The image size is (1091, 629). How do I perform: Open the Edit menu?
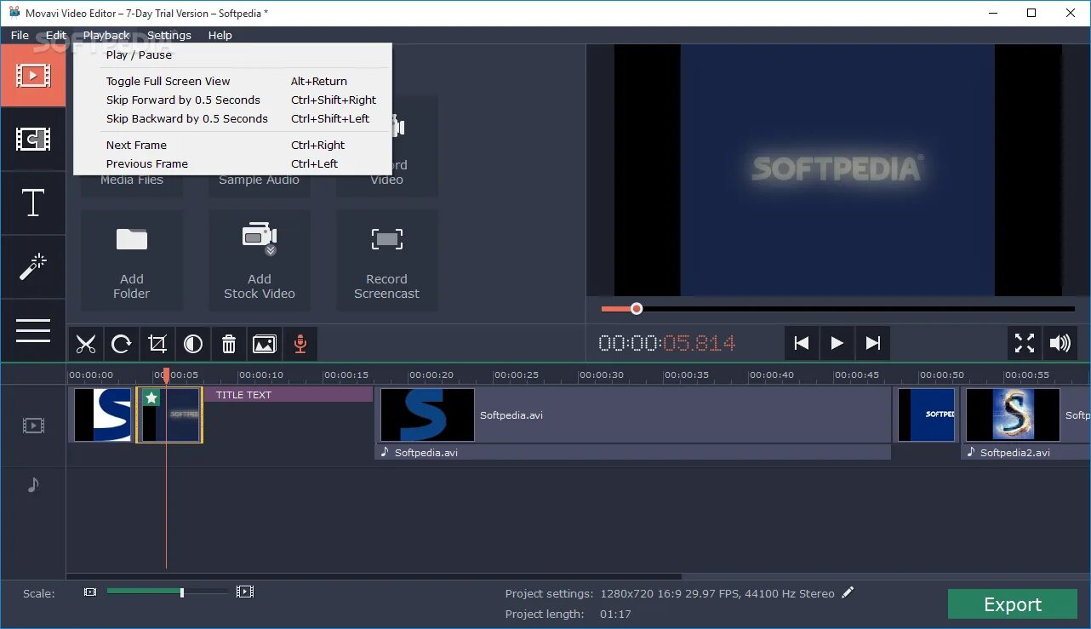(x=56, y=35)
